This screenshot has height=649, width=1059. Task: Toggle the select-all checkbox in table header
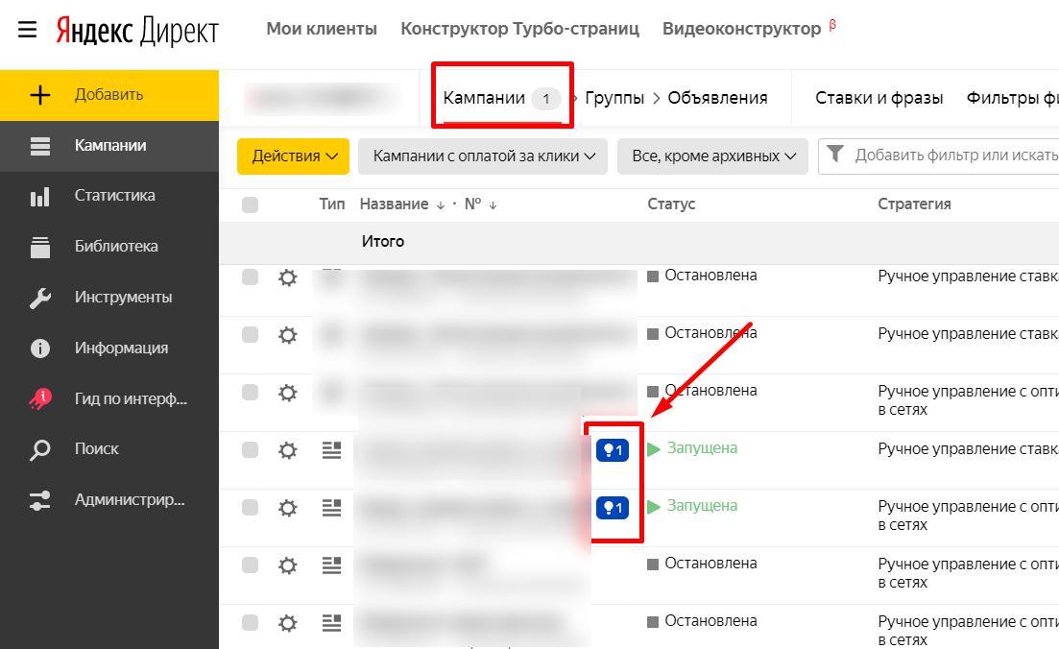click(x=251, y=204)
